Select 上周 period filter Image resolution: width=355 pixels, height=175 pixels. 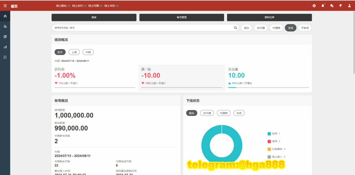(74, 52)
